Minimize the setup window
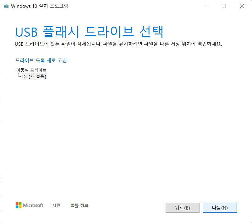The height and width of the screenshot is (223, 252). pos(205,6)
